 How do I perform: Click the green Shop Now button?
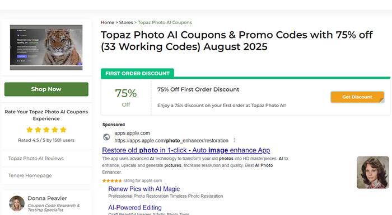click(x=46, y=89)
